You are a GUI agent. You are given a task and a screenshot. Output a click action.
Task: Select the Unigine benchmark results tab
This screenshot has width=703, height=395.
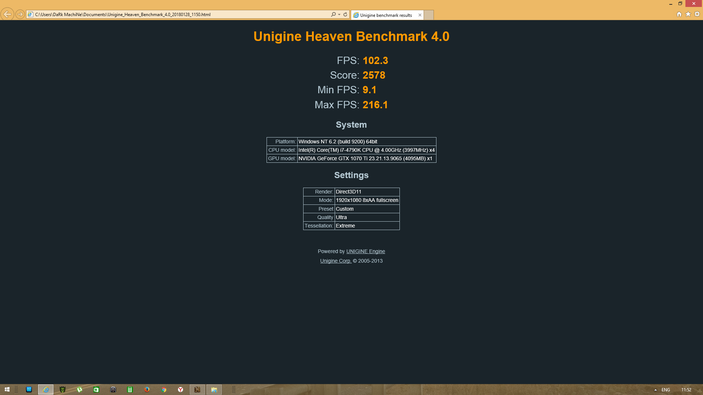pos(385,15)
